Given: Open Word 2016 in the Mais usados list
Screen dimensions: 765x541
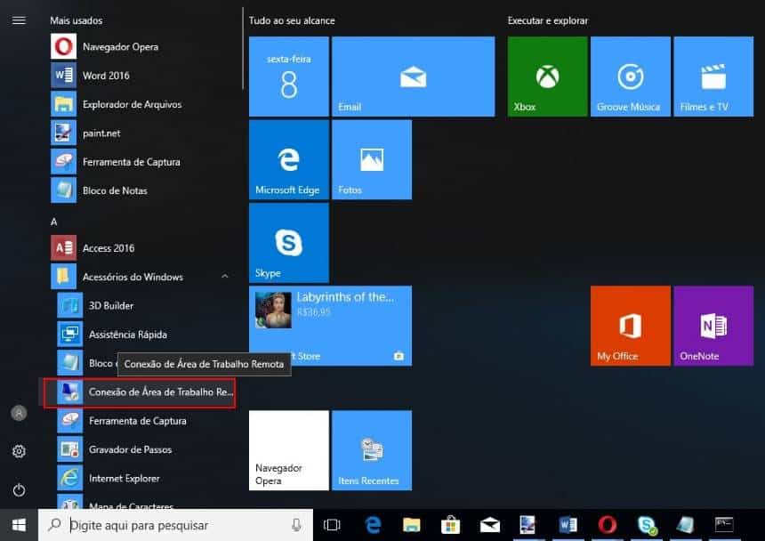Looking at the screenshot, I should point(139,76).
